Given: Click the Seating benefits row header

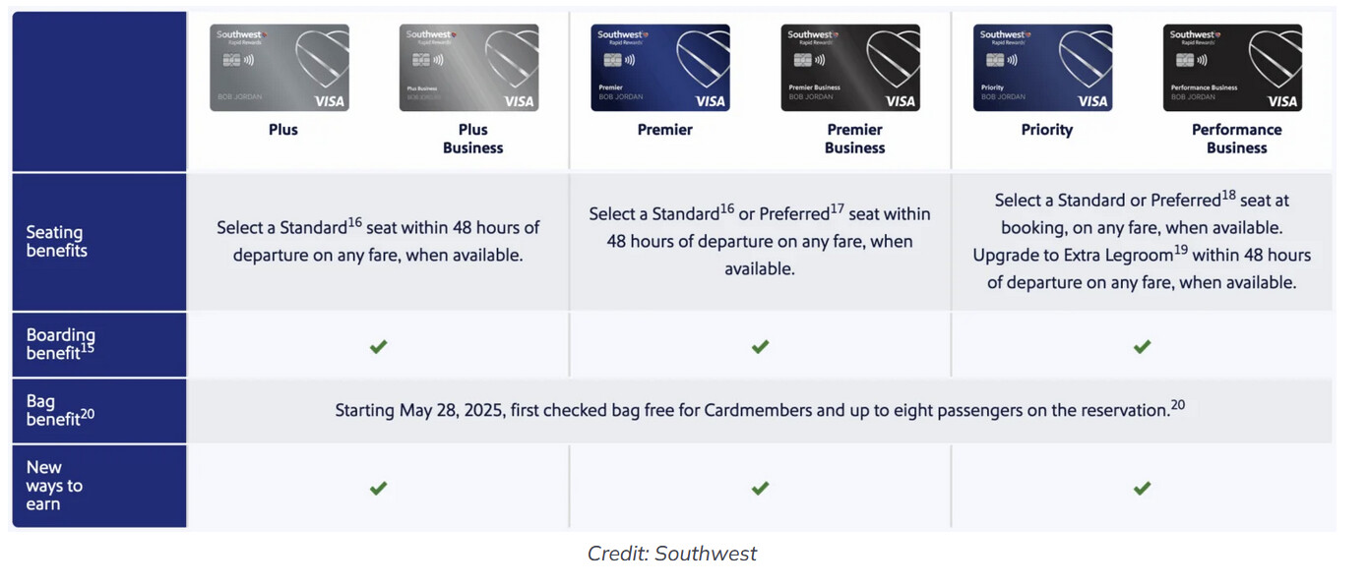Looking at the screenshot, I should [x=57, y=242].
